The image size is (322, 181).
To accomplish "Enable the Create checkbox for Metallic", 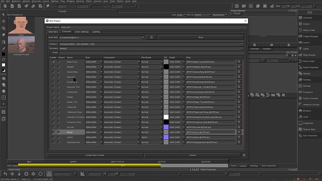I will 53,67.
